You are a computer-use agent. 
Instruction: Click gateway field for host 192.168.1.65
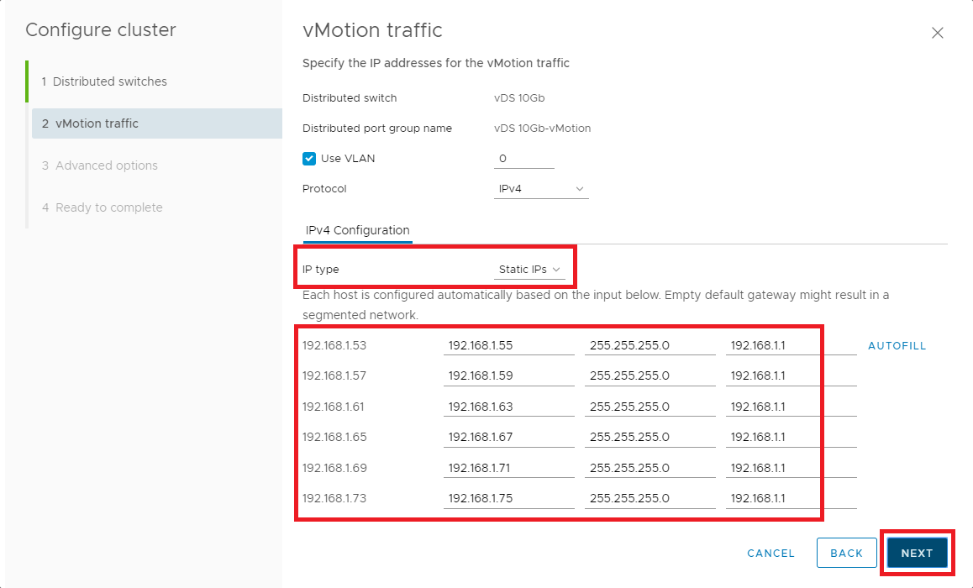(791, 438)
